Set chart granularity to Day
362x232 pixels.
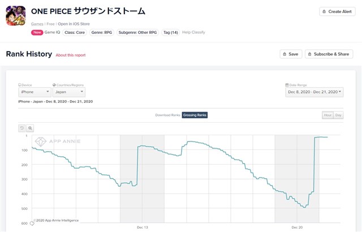pyautogui.click(x=338, y=115)
